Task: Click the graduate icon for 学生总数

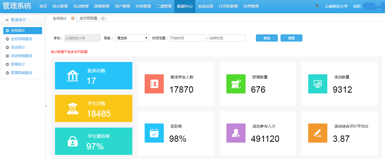Action: [x=73, y=108]
